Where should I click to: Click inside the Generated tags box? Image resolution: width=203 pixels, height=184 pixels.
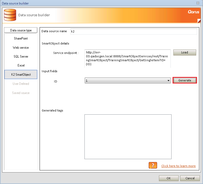pyautogui.click(x=128, y=137)
